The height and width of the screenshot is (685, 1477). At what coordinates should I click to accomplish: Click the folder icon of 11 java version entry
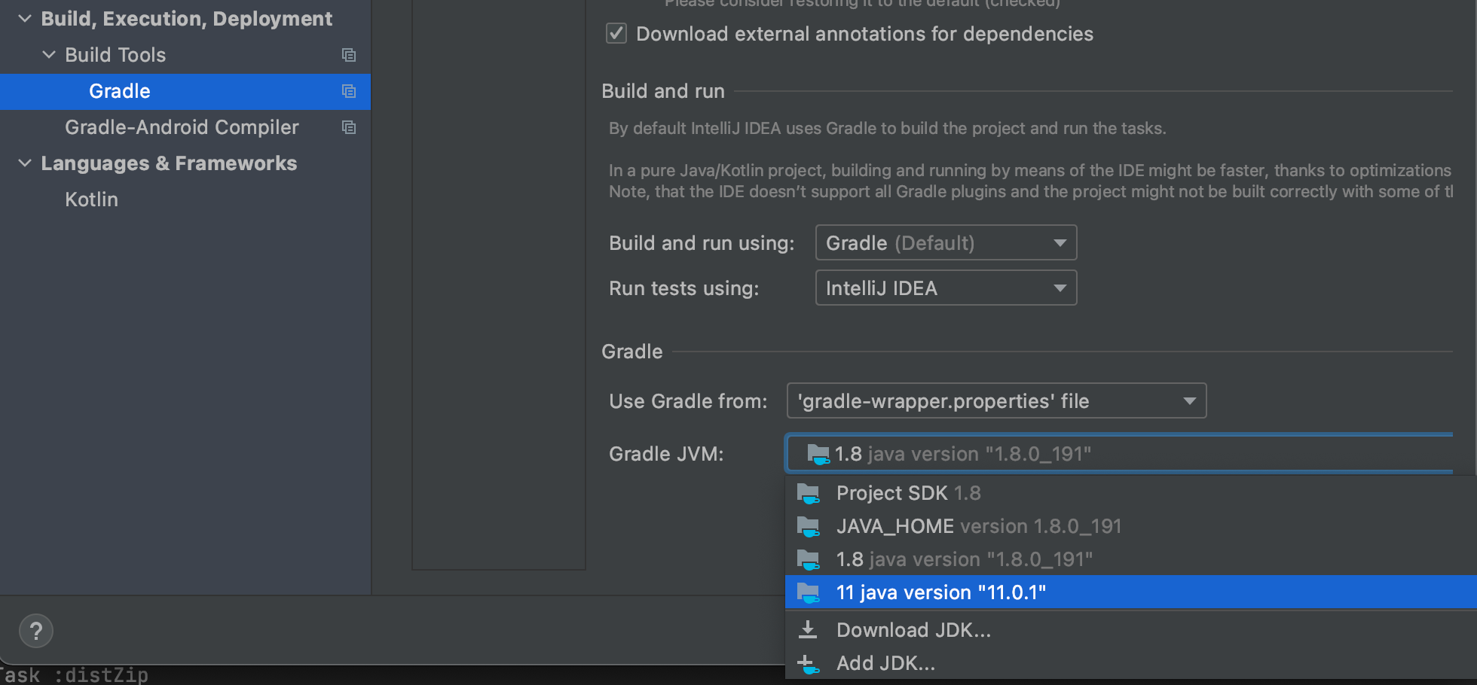[x=809, y=593]
